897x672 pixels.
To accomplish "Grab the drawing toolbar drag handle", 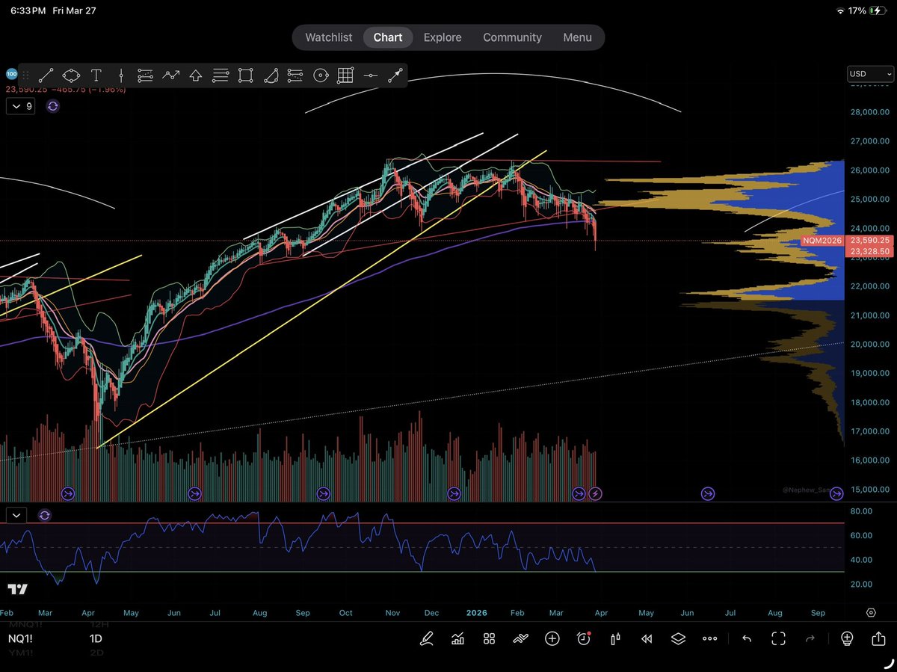I will click(27, 75).
